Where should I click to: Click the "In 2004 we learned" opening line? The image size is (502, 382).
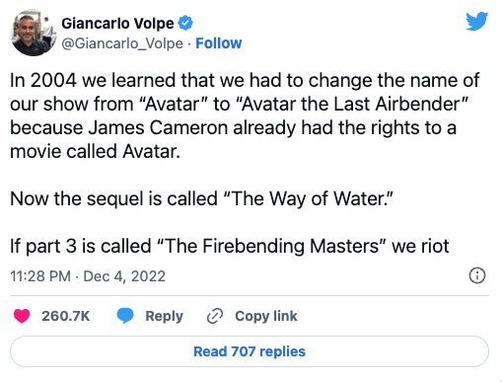click(x=245, y=80)
